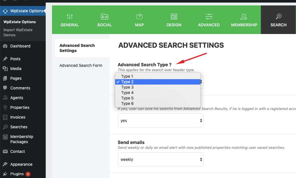
Task: Click the Posts pushpin icon
Action: coord(5,59)
